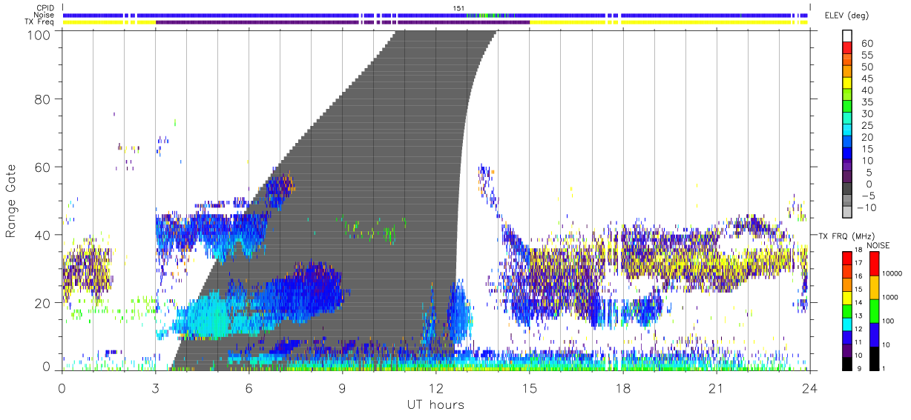Click the 'ELEV (deg)' legend title

pos(846,16)
